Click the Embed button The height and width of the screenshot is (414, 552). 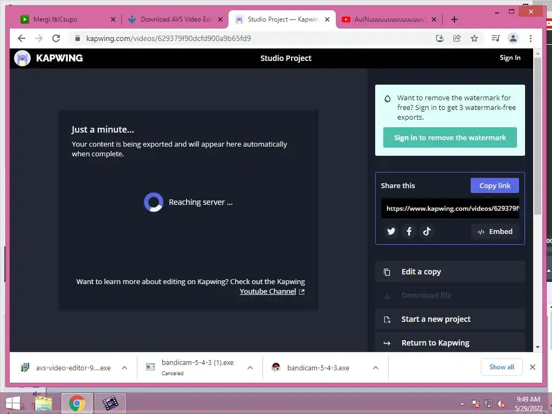(495, 231)
